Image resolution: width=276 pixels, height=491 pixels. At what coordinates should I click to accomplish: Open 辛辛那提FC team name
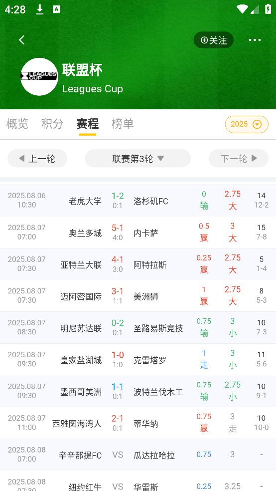click(x=80, y=456)
